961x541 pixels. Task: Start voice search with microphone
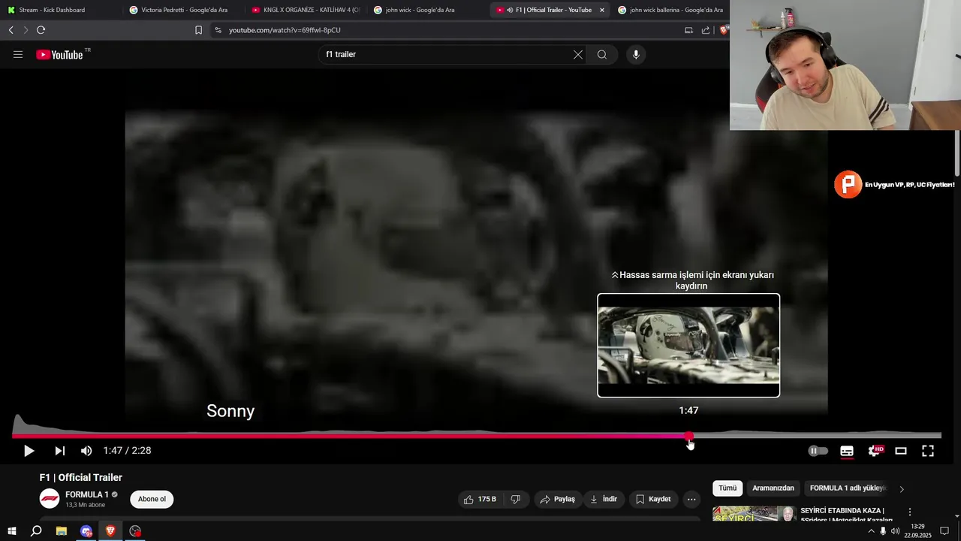pos(636,54)
